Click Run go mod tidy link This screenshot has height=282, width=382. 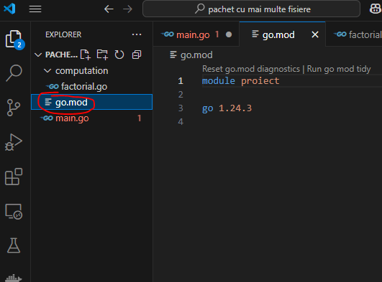pyautogui.click(x=339, y=69)
